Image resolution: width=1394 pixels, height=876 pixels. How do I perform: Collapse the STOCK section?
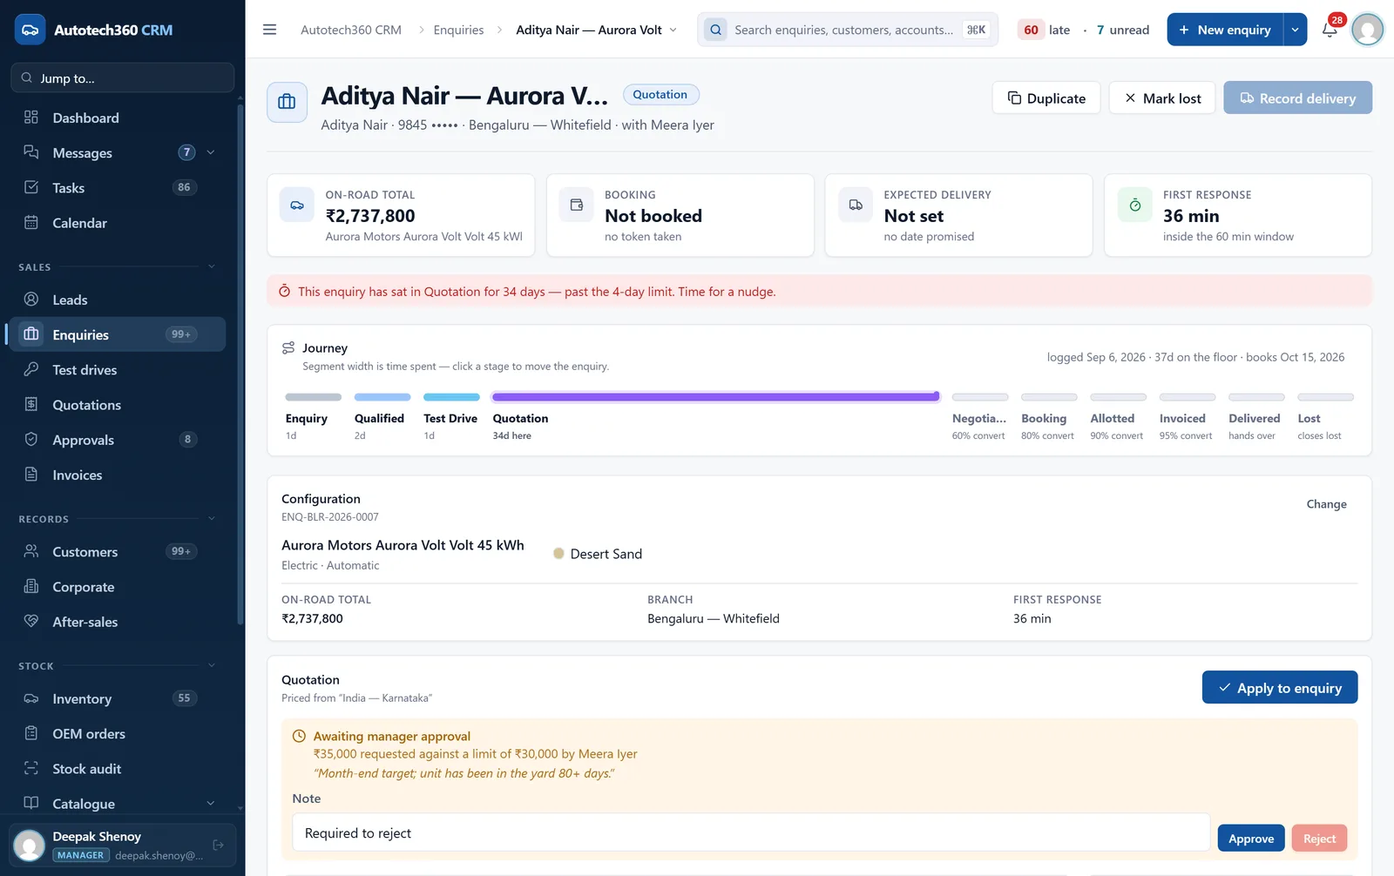coord(211,665)
